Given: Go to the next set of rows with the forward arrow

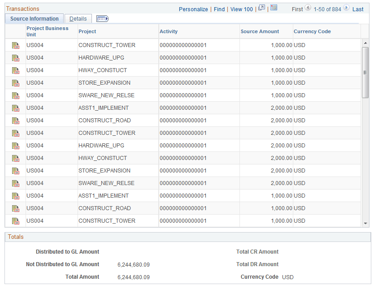Looking at the screenshot, I should coord(345,8).
